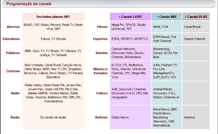Viewport: 218px width, 134px height.
Task: Select the "+ Canais LIGHT" column header
Action: tap(130, 17)
